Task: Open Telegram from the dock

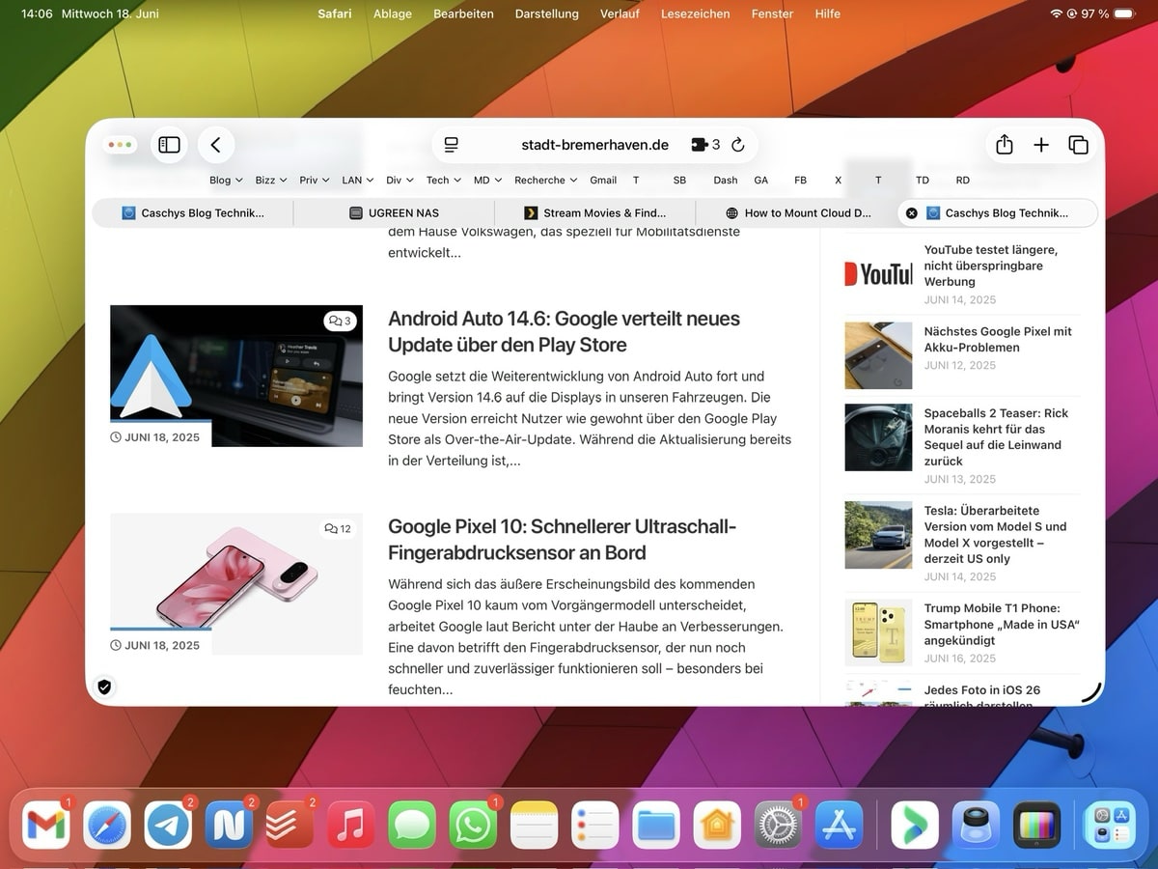Action: click(168, 826)
